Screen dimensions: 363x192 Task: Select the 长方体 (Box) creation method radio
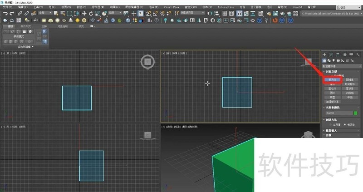[346, 124]
